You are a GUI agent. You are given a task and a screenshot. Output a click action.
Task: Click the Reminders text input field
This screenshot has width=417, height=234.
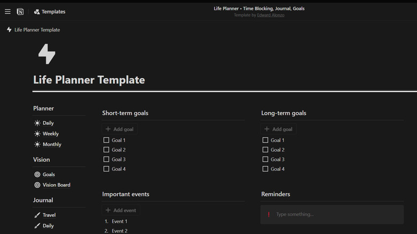(337, 214)
